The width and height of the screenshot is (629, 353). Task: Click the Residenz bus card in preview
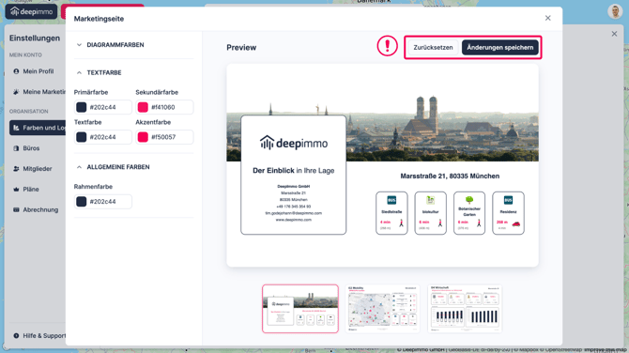(508, 213)
